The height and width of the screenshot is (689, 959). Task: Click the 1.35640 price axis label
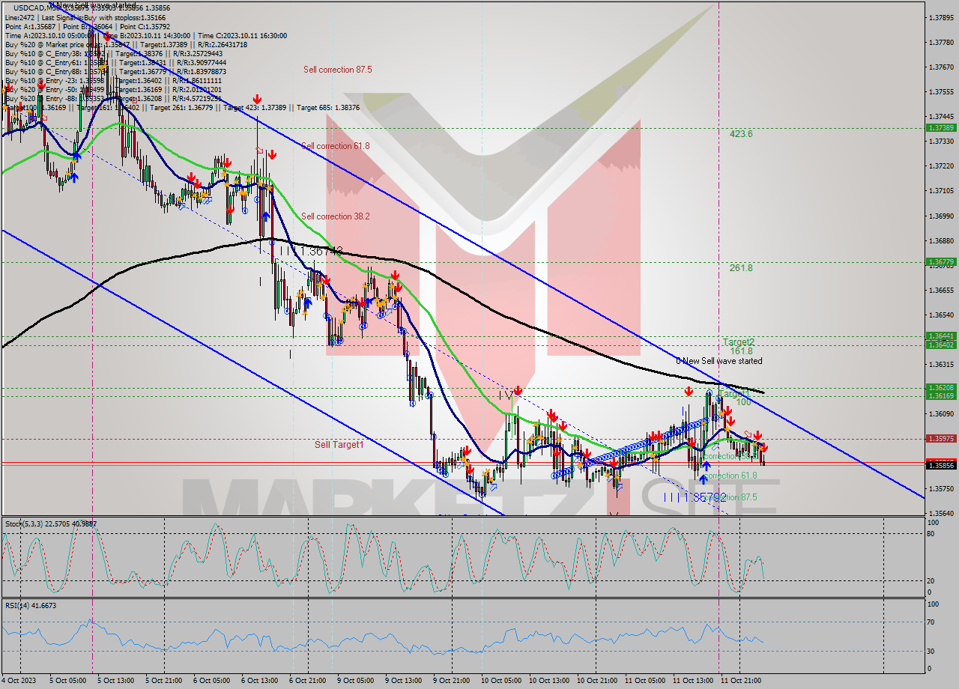(x=941, y=514)
